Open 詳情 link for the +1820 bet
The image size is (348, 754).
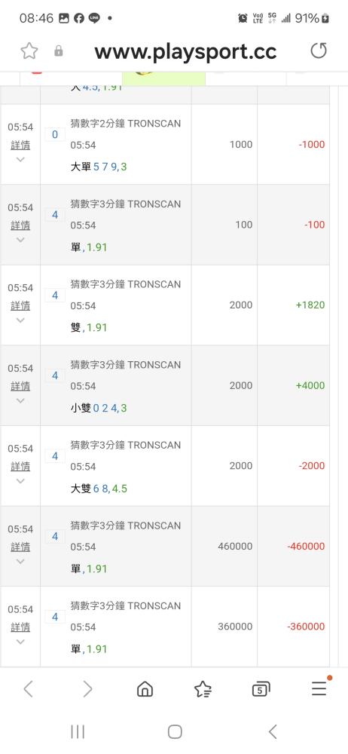click(20, 305)
